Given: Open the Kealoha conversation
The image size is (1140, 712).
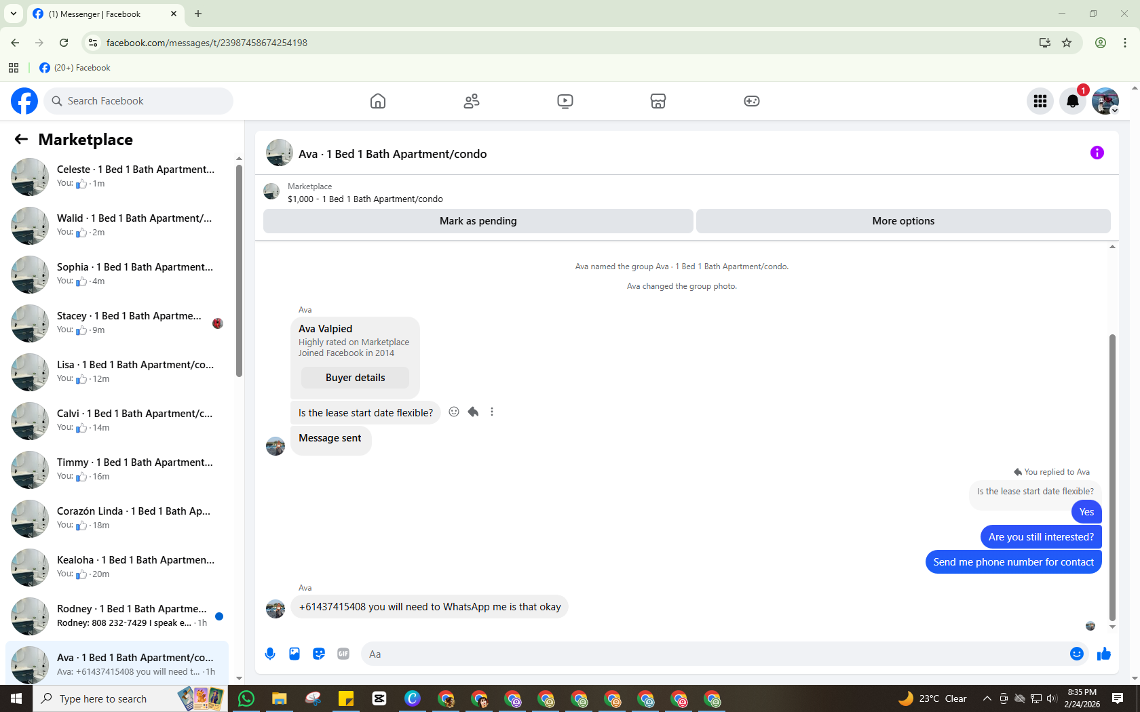Looking at the screenshot, I should pyautogui.click(x=117, y=568).
